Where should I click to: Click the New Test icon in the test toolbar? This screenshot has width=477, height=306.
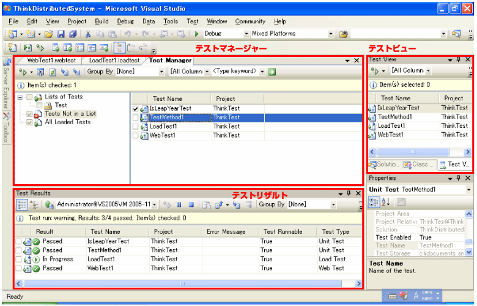[x=12, y=48]
